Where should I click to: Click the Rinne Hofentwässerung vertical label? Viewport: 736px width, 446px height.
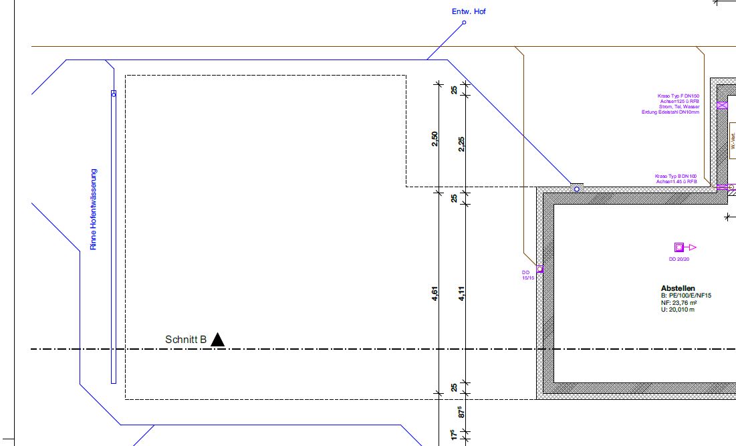click(94, 209)
